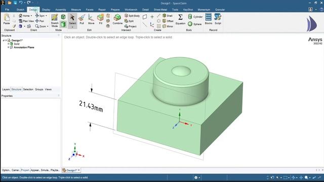
Task: Select the Split tool in Intersect
Action: point(129,21)
